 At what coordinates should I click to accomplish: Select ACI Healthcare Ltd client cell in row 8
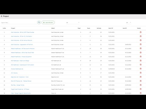click(x=56, y=61)
